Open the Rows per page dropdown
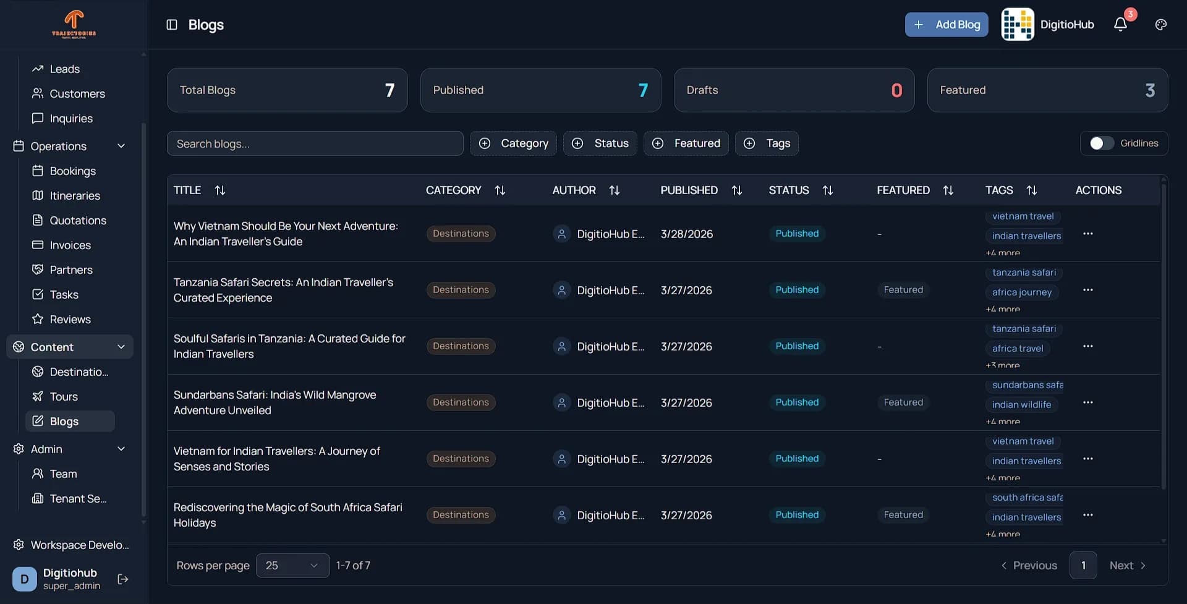Image resolution: width=1187 pixels, height=604 pixels. (x=292, y=566)
